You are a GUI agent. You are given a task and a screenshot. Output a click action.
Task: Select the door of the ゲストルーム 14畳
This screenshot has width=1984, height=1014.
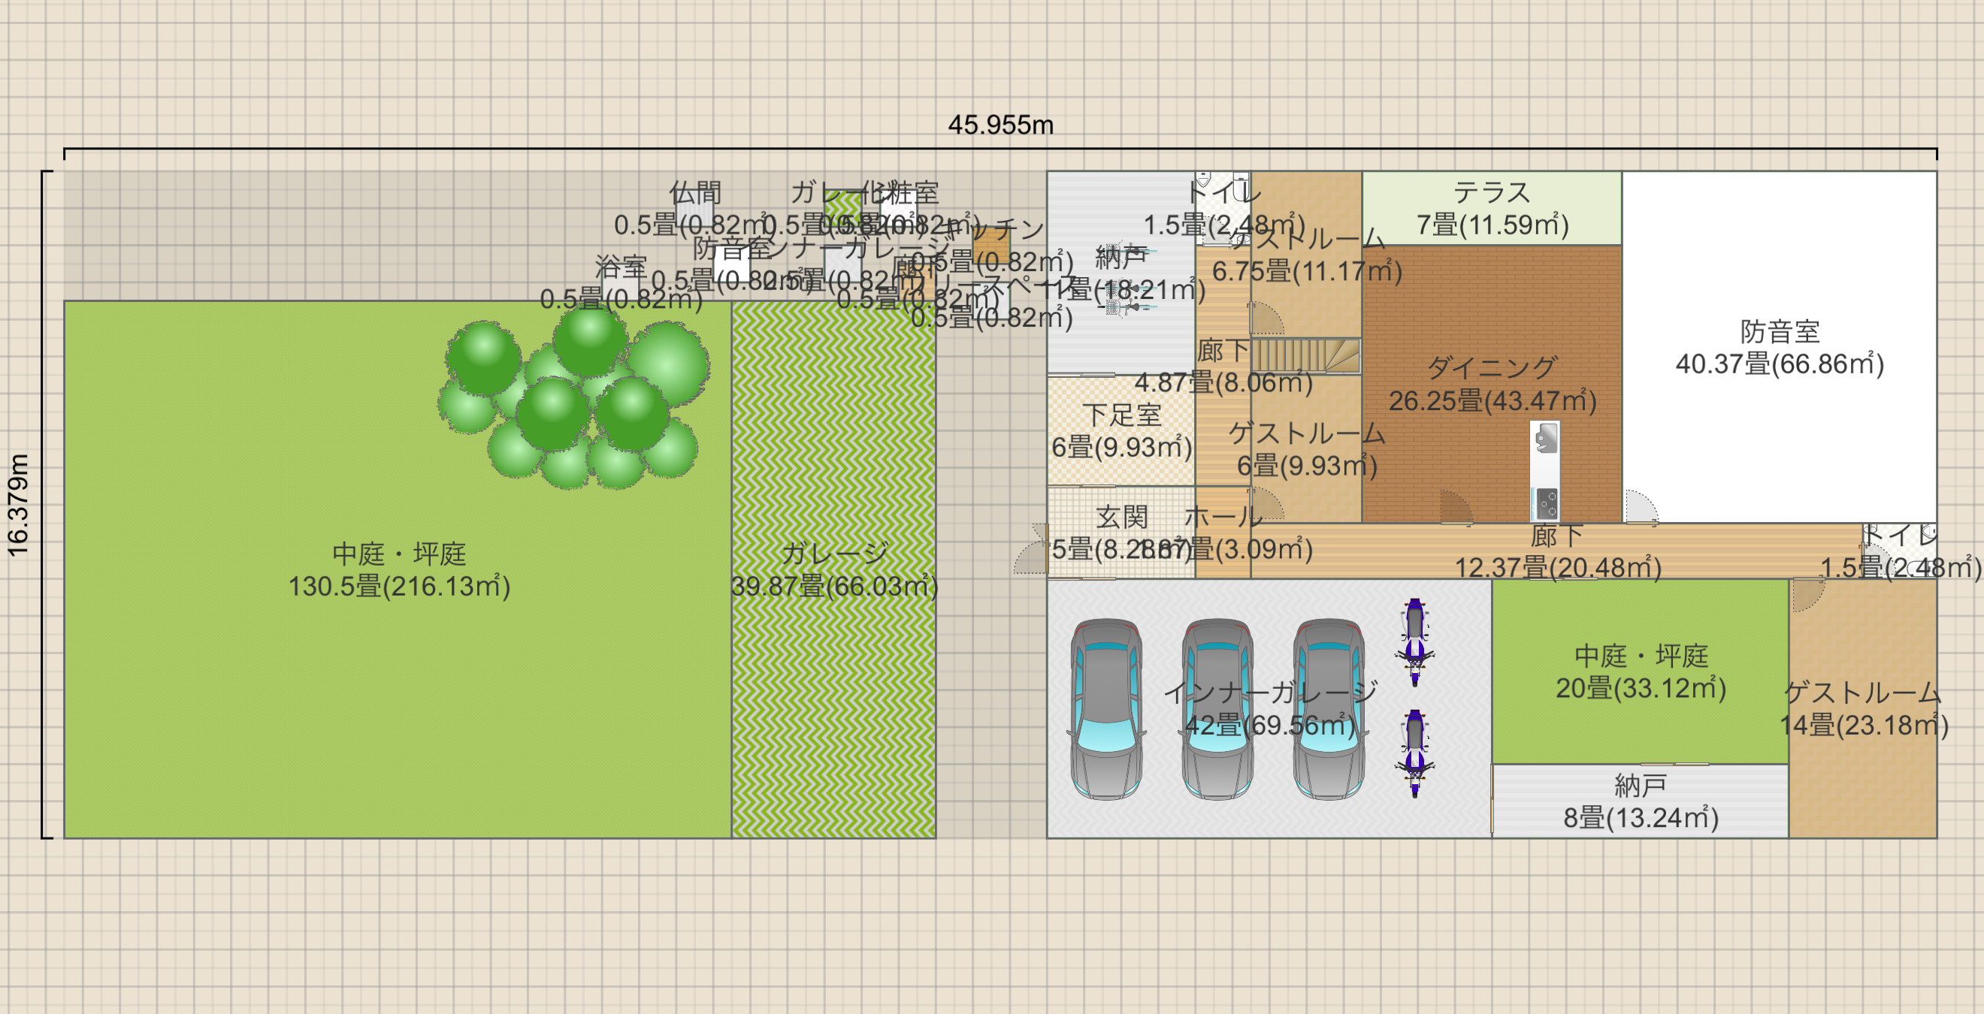pos(1808,594)
